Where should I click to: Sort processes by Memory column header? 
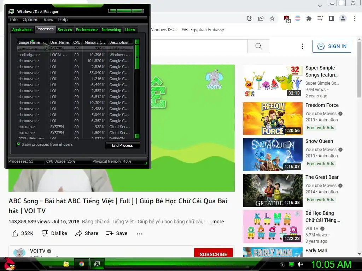(x=95, y=42)
